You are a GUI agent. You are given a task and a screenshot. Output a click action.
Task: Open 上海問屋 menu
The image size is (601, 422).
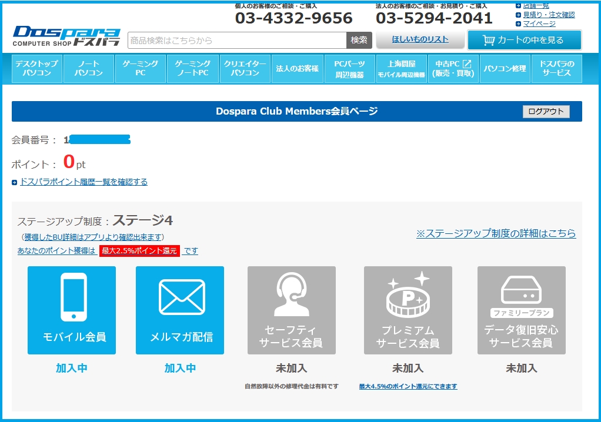tap(401, 69)
